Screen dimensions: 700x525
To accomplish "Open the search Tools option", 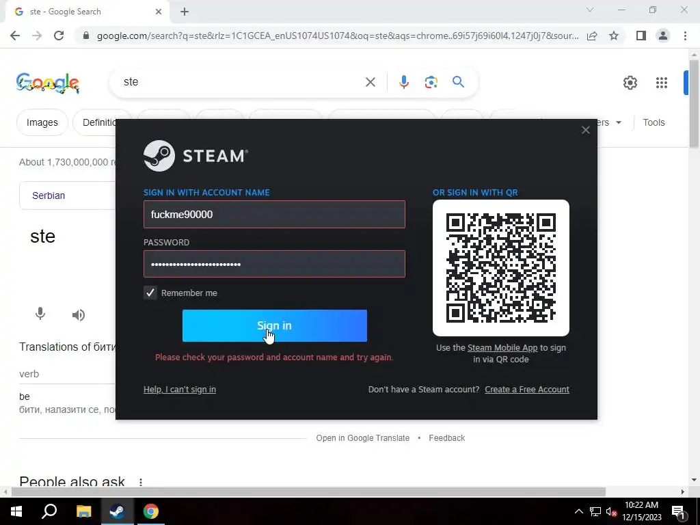I will 654,122.
